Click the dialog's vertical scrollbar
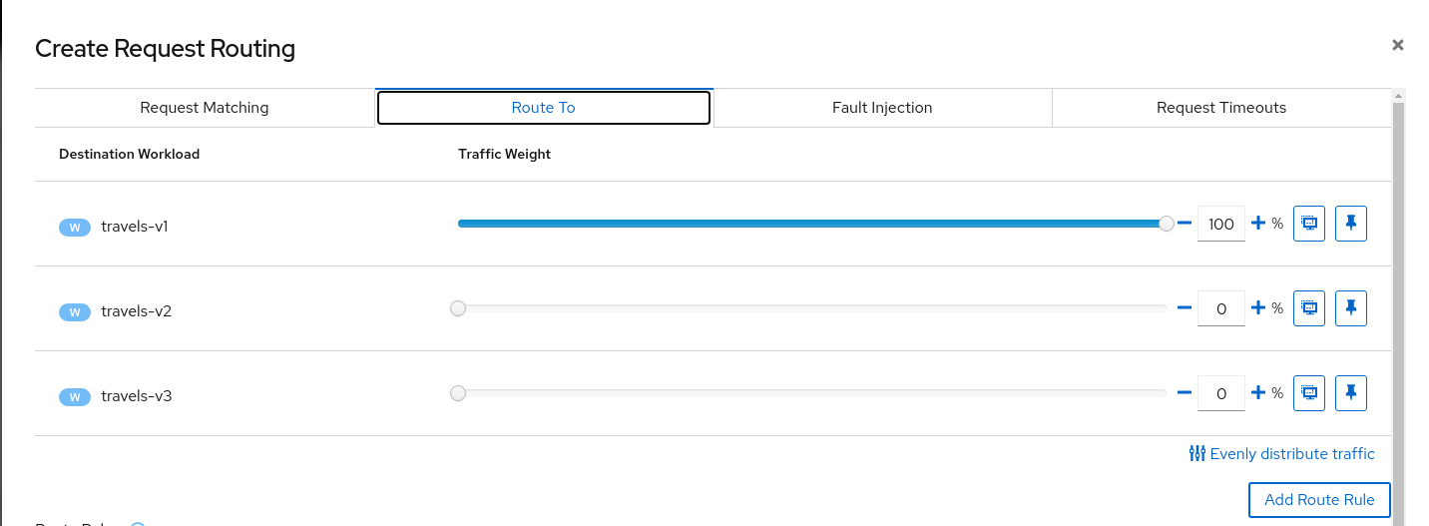1429x526 pixels. pyautogui.click(x=1398, y=299)
